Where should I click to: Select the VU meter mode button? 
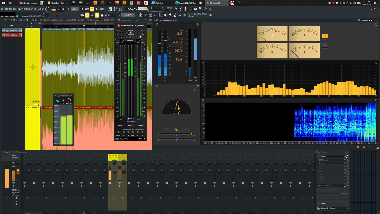[325, 36]
